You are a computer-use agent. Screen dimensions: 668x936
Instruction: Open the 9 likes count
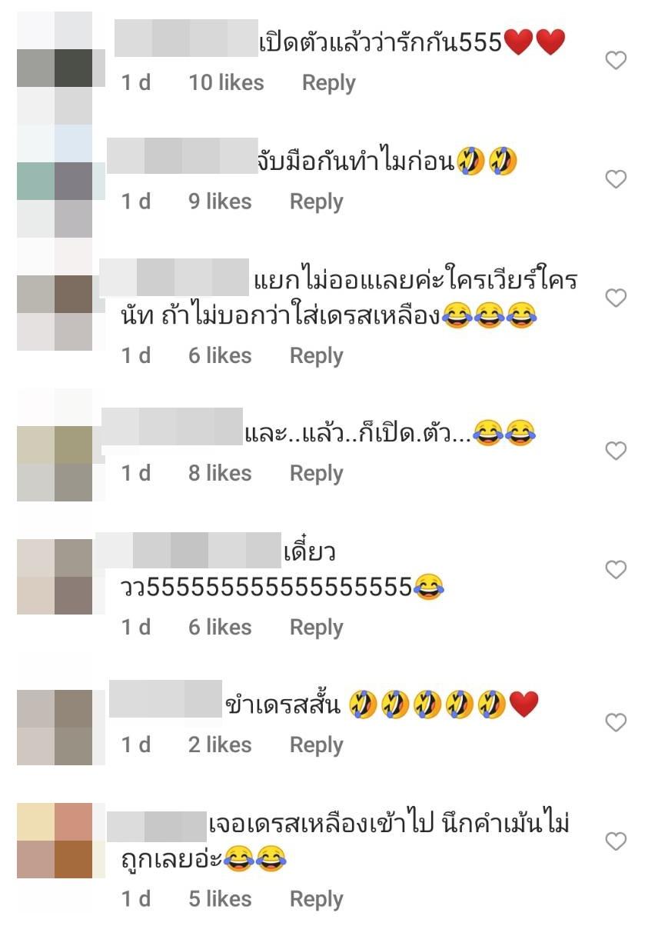tap(220, 201)
